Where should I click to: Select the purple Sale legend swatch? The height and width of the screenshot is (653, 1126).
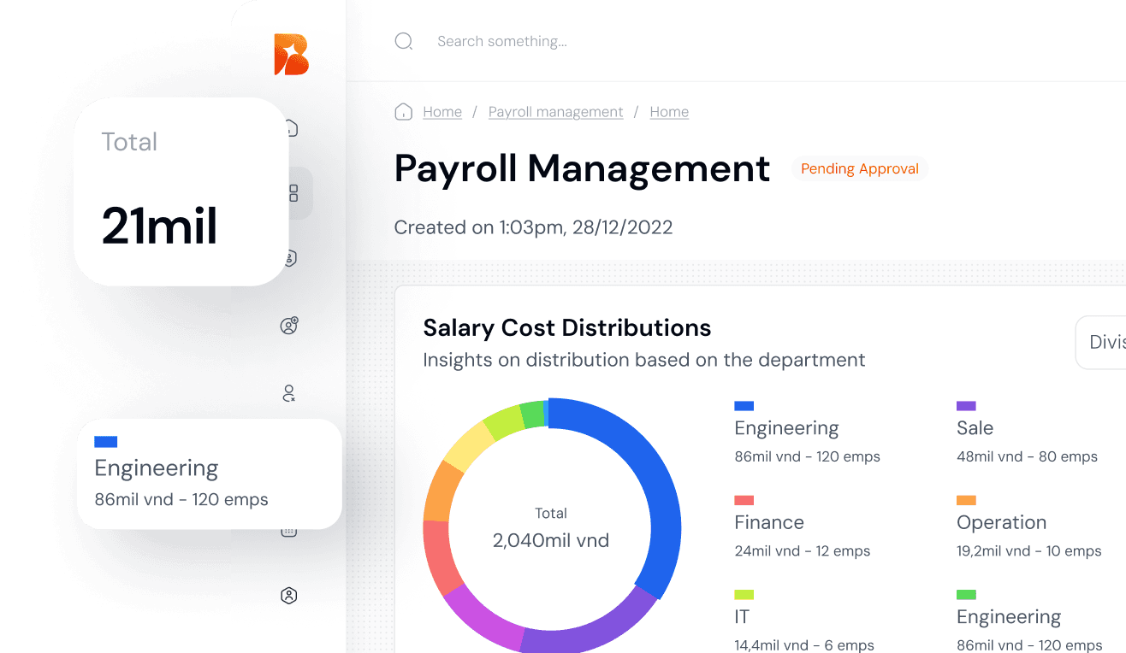point(966,406)
